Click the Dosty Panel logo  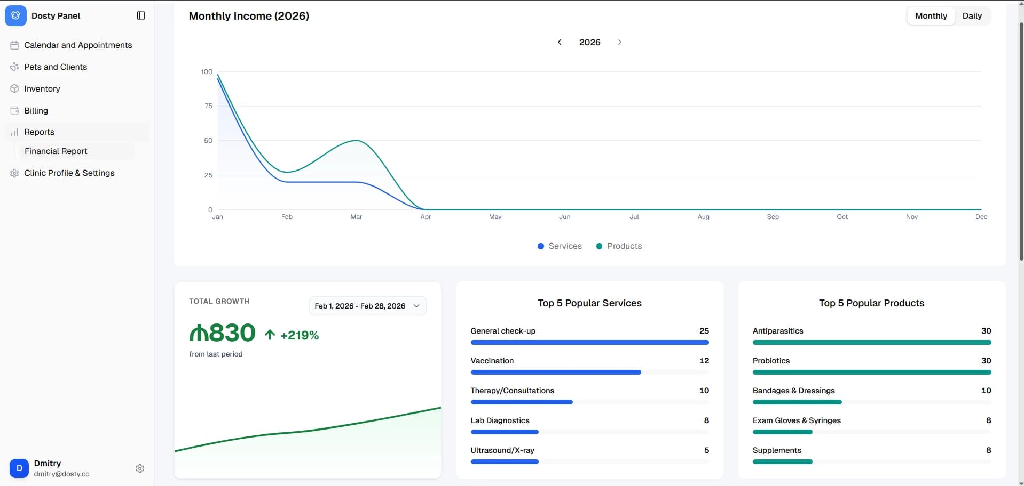(16, 15)
